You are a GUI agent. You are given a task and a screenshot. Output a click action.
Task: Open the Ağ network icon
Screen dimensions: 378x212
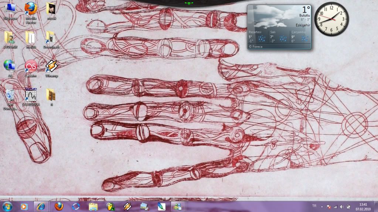10,69
